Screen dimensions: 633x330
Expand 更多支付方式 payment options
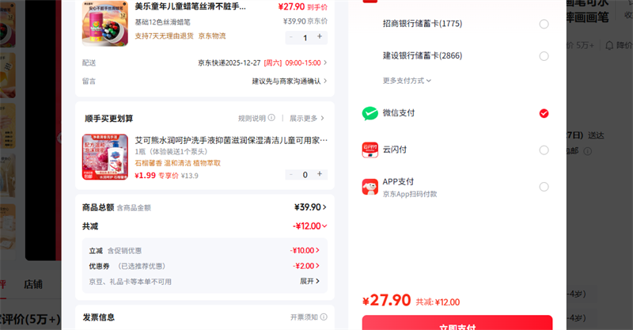point(407,80)
